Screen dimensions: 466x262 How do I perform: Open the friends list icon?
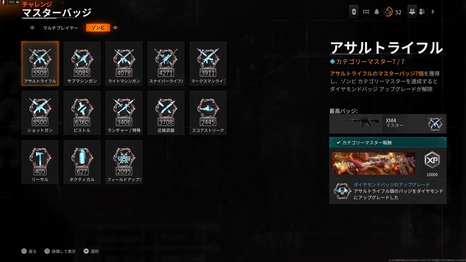coord(422,12)
